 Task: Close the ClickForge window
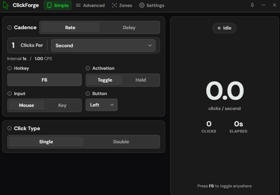[275, 5]
